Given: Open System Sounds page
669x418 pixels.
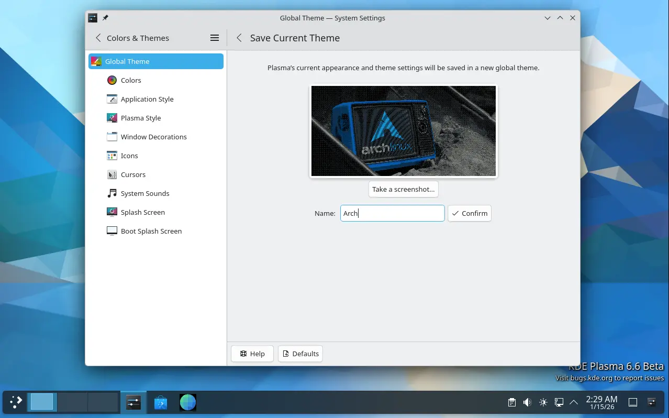Looking at the screenshot, I should [144, 193].
